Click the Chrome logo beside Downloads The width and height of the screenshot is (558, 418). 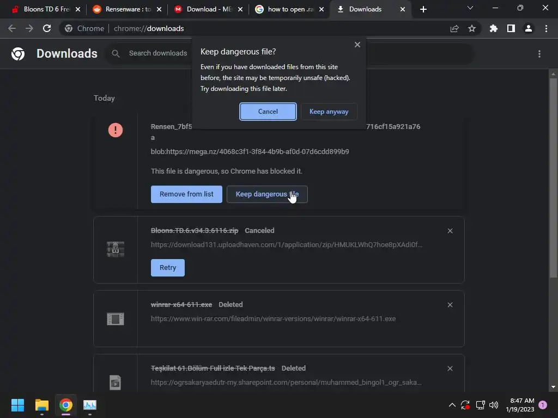pyautogui.click(x=18, y=54)
